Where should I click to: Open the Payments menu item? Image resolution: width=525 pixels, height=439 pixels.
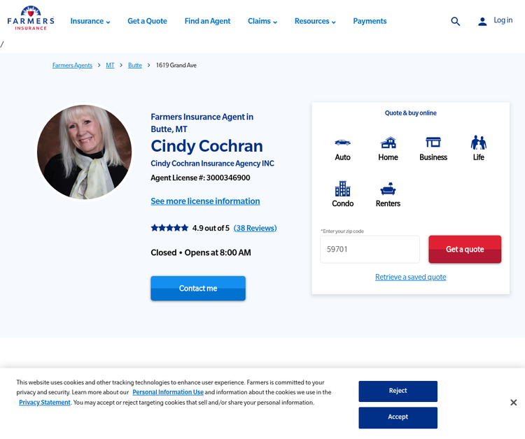pos(370,22)
